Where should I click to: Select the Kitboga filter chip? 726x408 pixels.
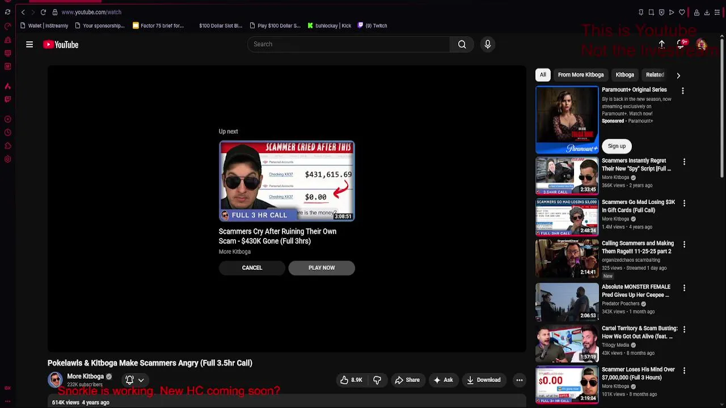[x=624, y=75]
